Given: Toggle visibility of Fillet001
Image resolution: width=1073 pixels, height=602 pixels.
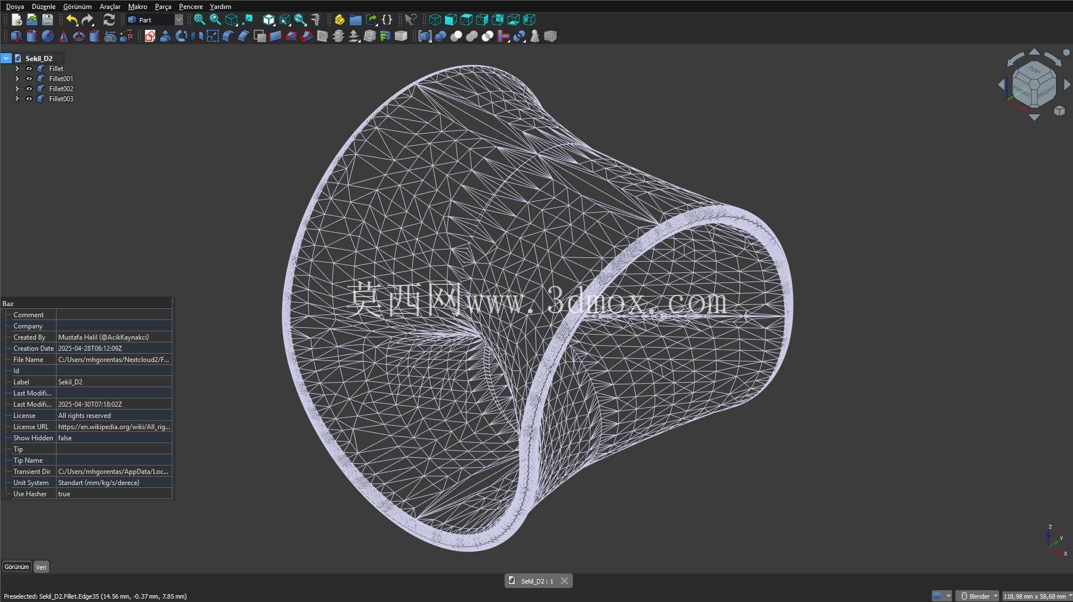Looking at the screenshot, I should point(29,79).
